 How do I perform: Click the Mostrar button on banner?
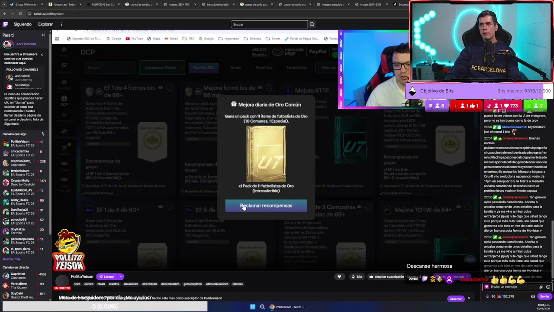456,299
